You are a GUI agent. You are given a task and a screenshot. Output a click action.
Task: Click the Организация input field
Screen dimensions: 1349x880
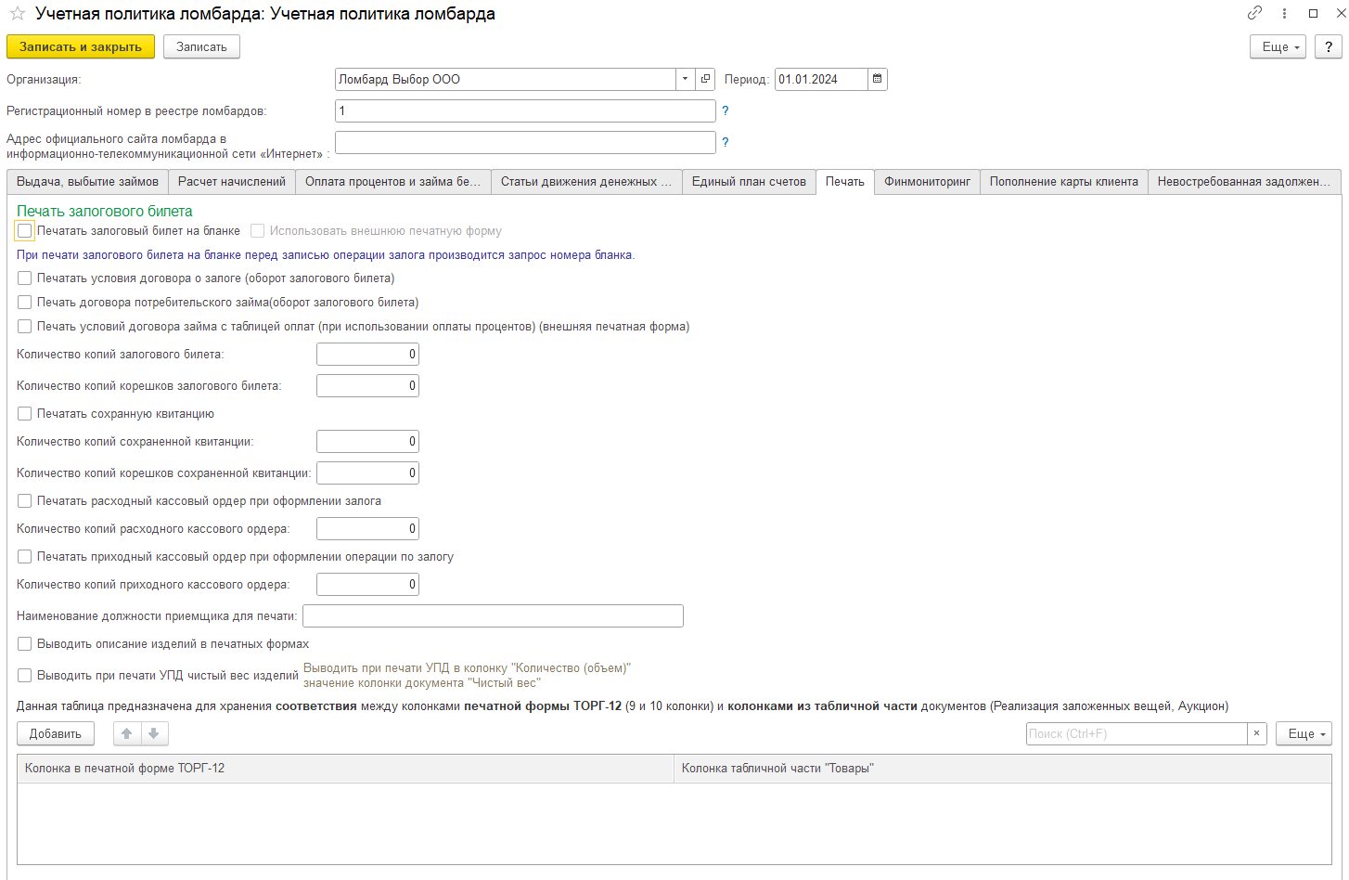tap(506, 79)
